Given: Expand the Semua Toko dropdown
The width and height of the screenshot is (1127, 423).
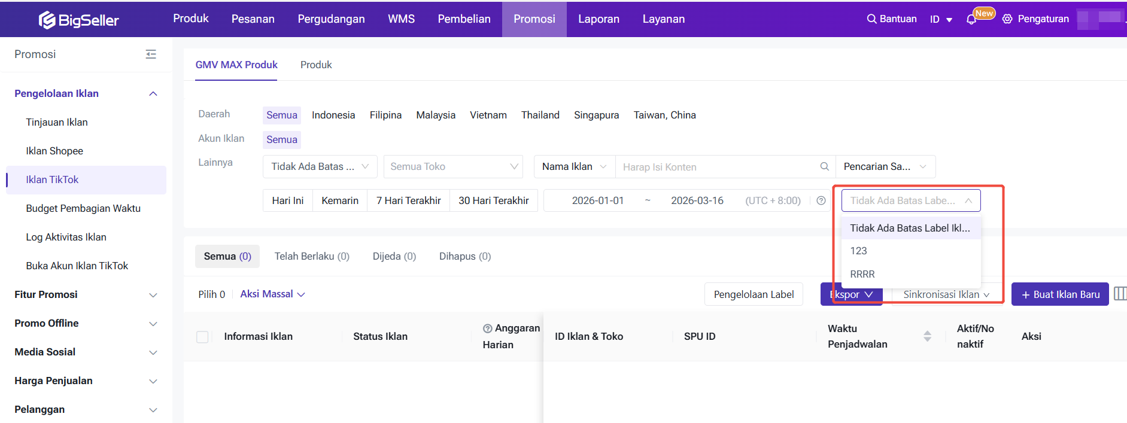Looking at the screenshot, I should tap(453, 167).
